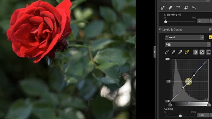The image size is (212, 119).
Task: Reset current channel with diagonal square icon
Action: point(202,52)
